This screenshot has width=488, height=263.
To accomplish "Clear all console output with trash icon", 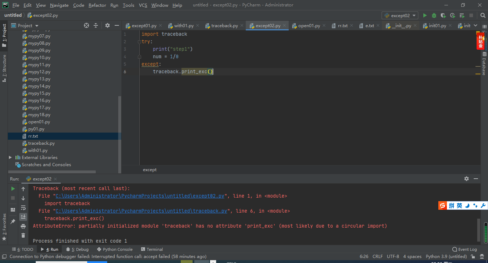I will [x=23, y=235].
